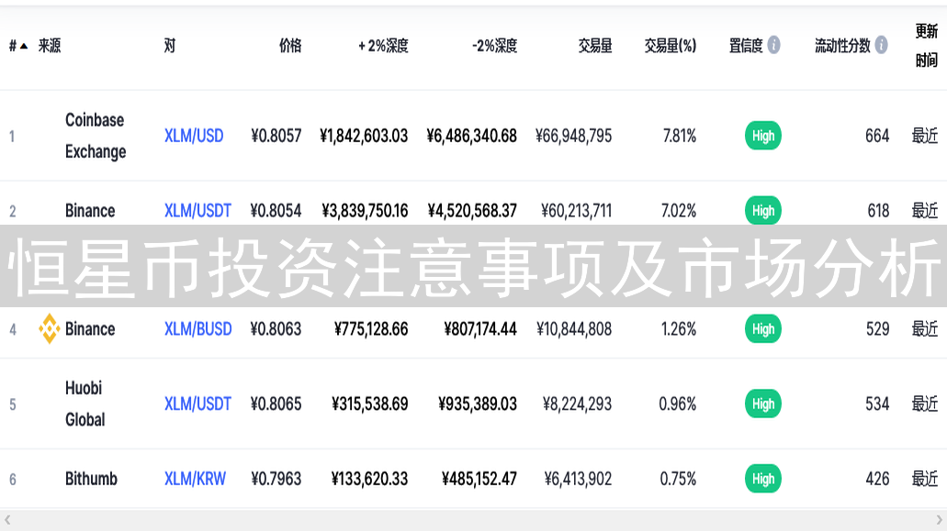Screen dimensions: 947x531
Task: Sort by 价格 column header
Action: coord(290,46)
